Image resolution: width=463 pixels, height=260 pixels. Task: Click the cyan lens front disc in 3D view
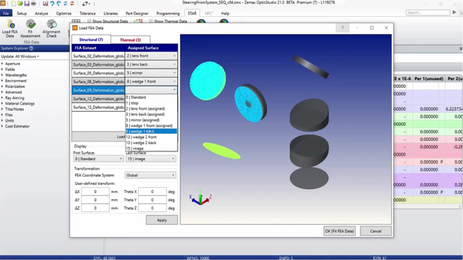pos(208,81)
